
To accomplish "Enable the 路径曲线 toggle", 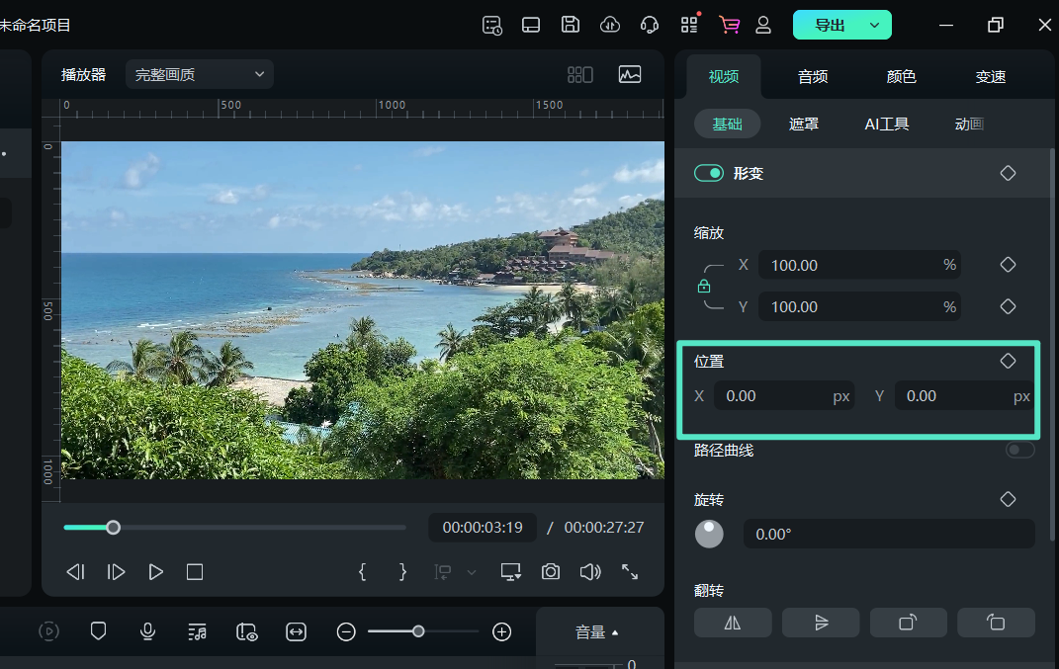I will pos(1019,451).
